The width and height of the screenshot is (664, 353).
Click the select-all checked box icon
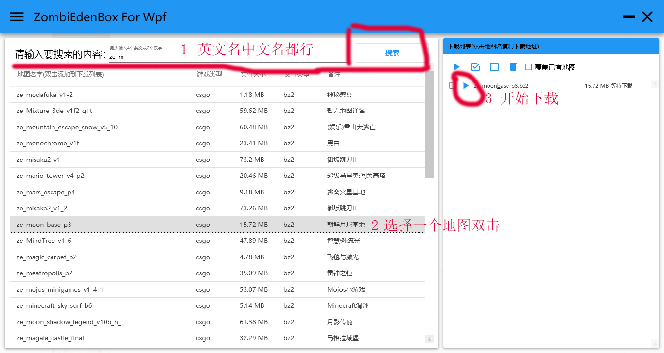(475, 67)
